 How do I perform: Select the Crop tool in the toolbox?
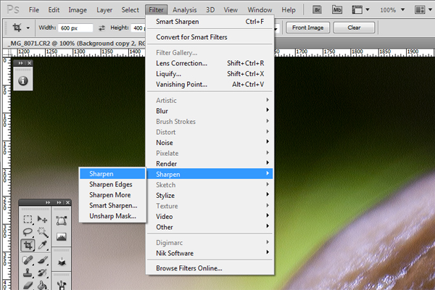(28, 245)
